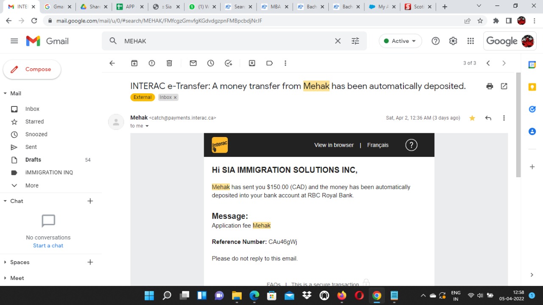Image resolution: width=543 pixels, height=305 pixels.
Task: Toggle the star on Mehak's message
Action: (472, 118)
